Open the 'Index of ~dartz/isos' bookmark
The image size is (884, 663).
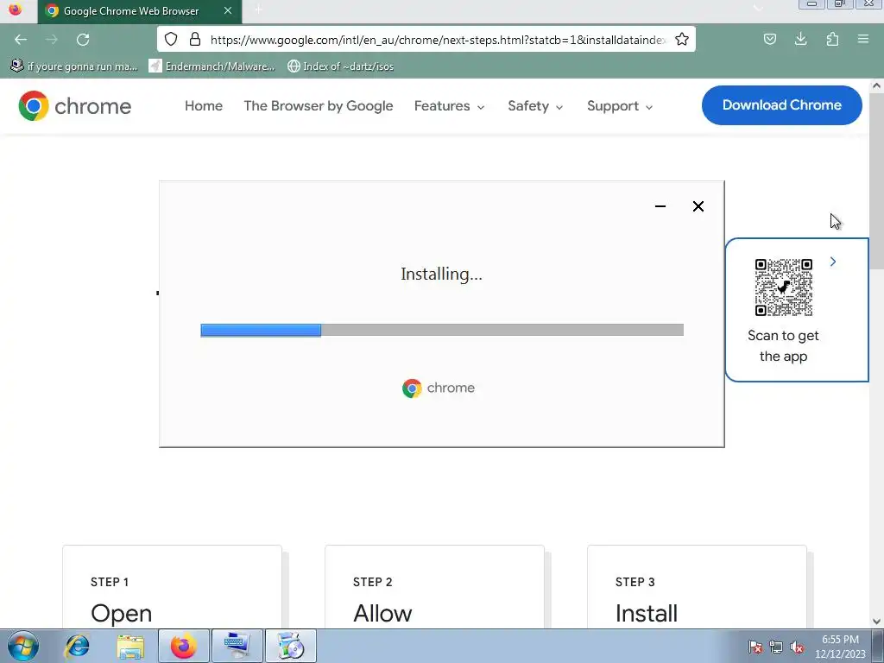[x=340, y=66]
